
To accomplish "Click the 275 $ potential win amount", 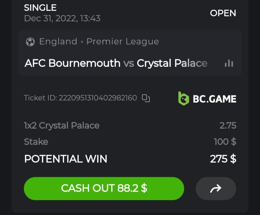I will (x=223, y=159).
